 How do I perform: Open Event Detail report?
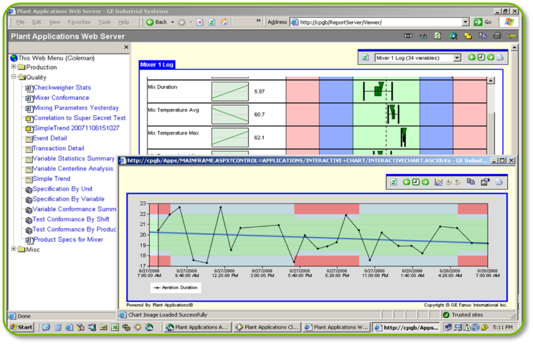49,138
